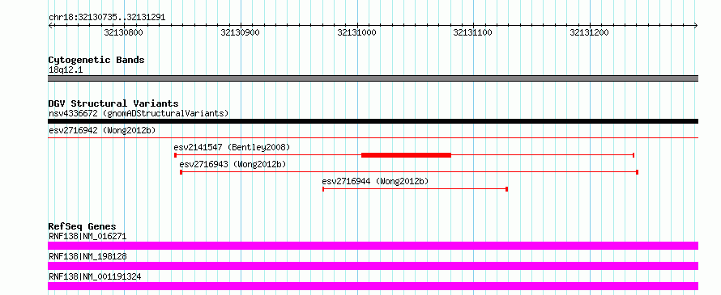The image size is (721, 295).
Task: Open the RNF138|NM_001191324 gene label
Action: coord(95,276)
